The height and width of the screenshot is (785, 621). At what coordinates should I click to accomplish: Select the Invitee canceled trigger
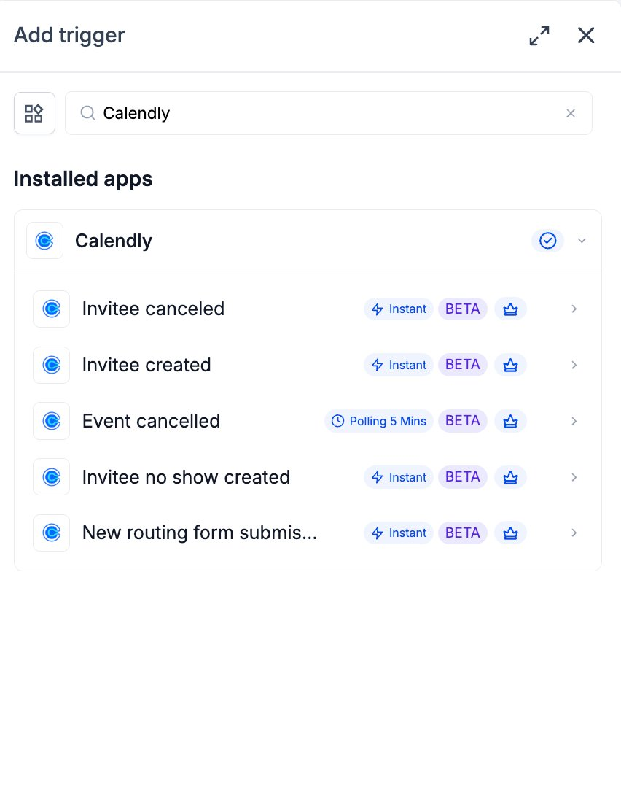tap(308, 309)
